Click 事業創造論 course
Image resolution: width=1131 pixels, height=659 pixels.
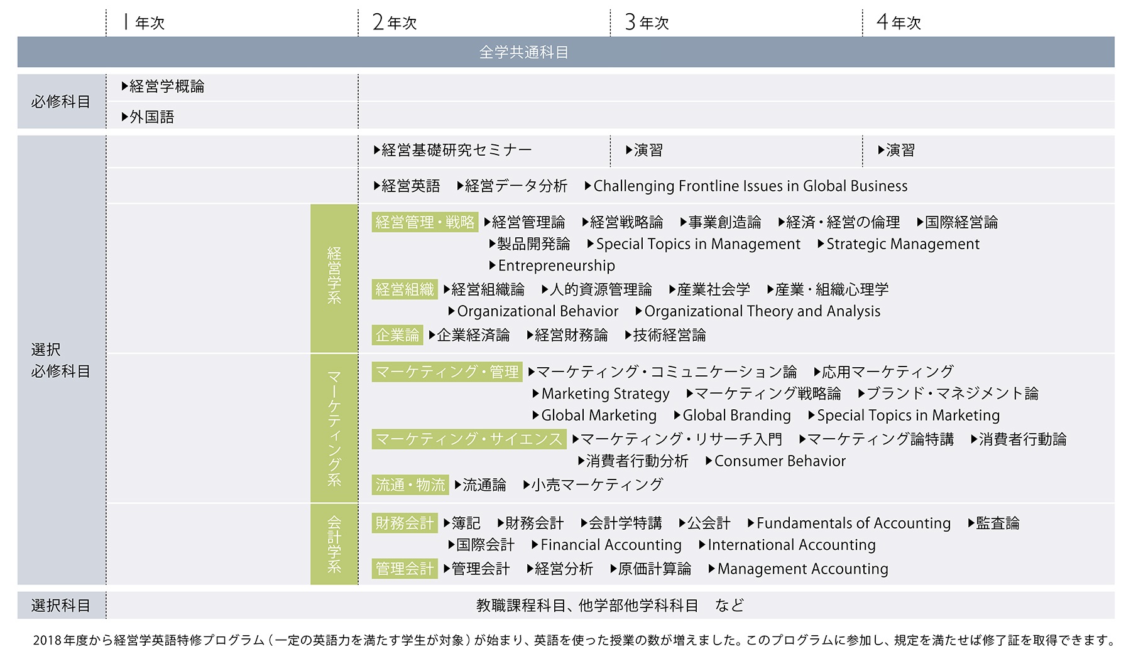pos(721,222)
